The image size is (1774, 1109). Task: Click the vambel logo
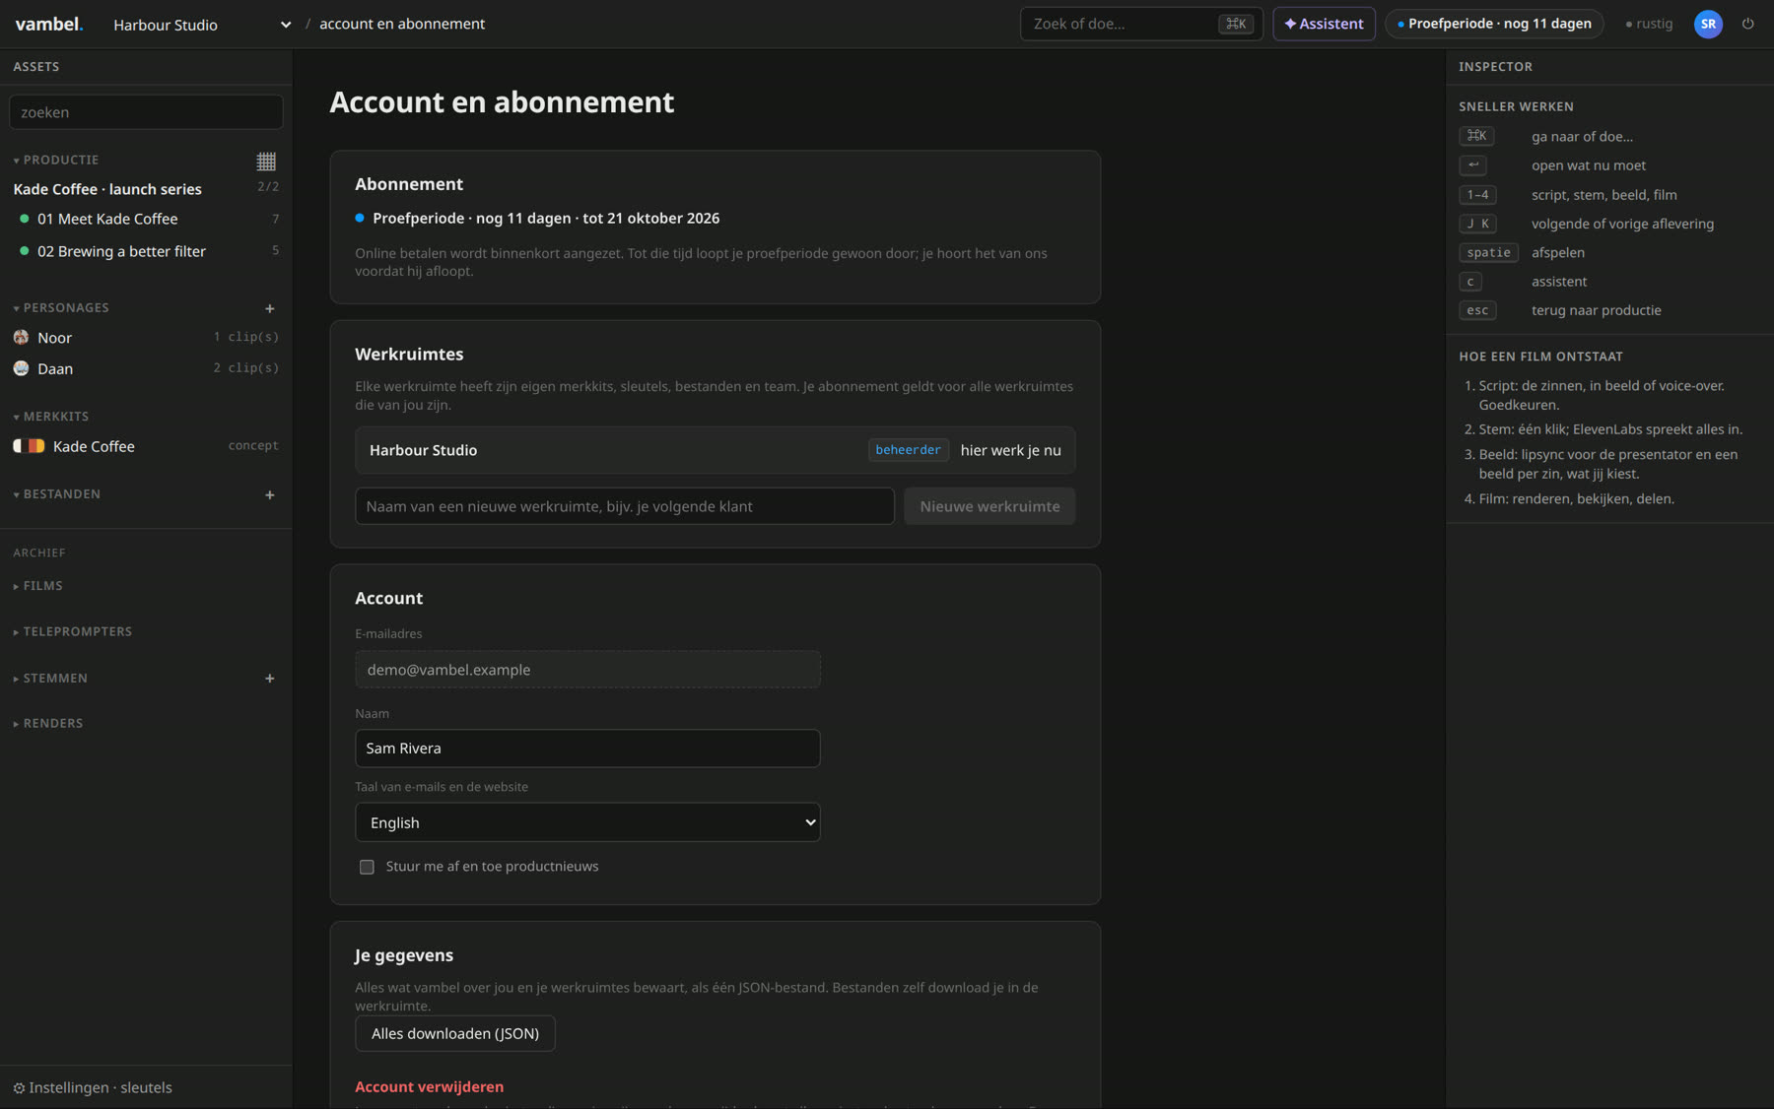pos(49,24)
